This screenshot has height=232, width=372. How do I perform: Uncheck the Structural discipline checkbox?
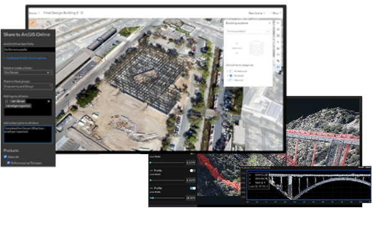click(x=231, y=75)
